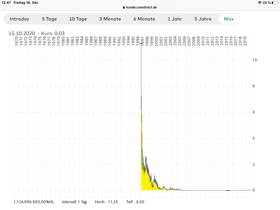Tap the kunde.comdirect.de address text
This screenshot has height=210, width=280.
(142, 7)
